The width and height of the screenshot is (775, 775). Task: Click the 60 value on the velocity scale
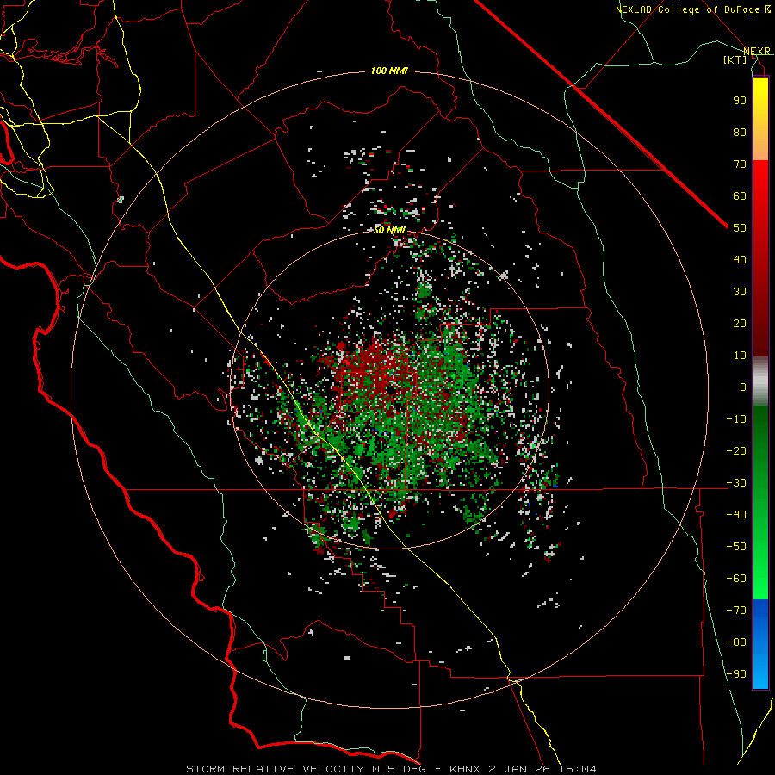(740, 196)
